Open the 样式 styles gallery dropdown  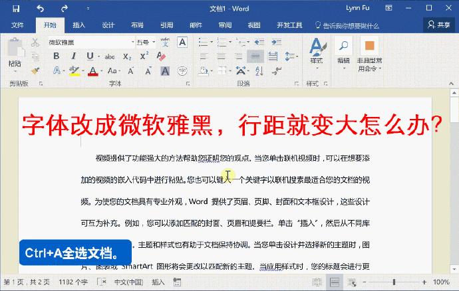[317, 68]
